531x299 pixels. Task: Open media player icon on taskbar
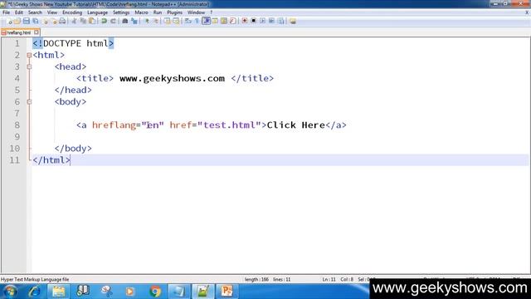click(x=130, y=292)
